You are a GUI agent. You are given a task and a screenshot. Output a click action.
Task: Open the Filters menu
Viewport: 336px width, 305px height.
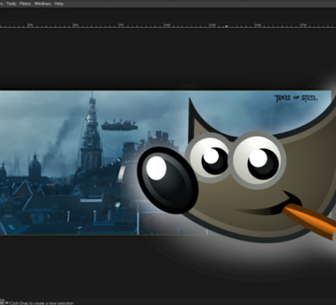(25, 3)
